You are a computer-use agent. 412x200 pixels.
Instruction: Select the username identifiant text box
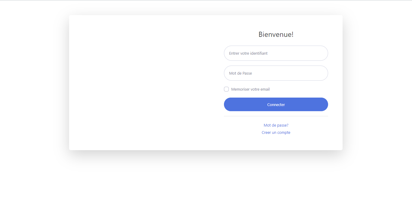(276, 53)
